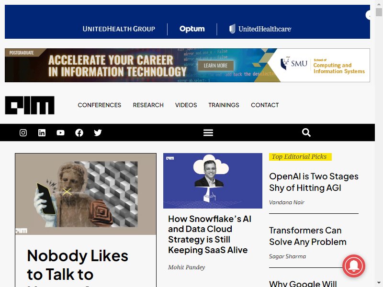Open the Videos menu item
The width and height of the screenshot is (383, 287).
[x=186, y=105]
